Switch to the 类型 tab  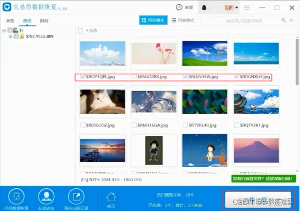(10, 21)
